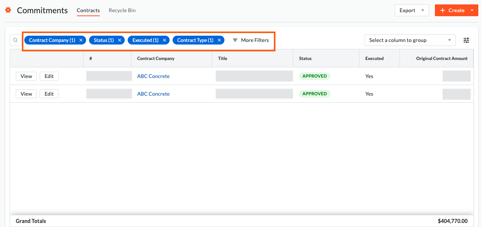Edit the second contract row
The width and height of the screenshot is (482, 227).
coord(49,93)
